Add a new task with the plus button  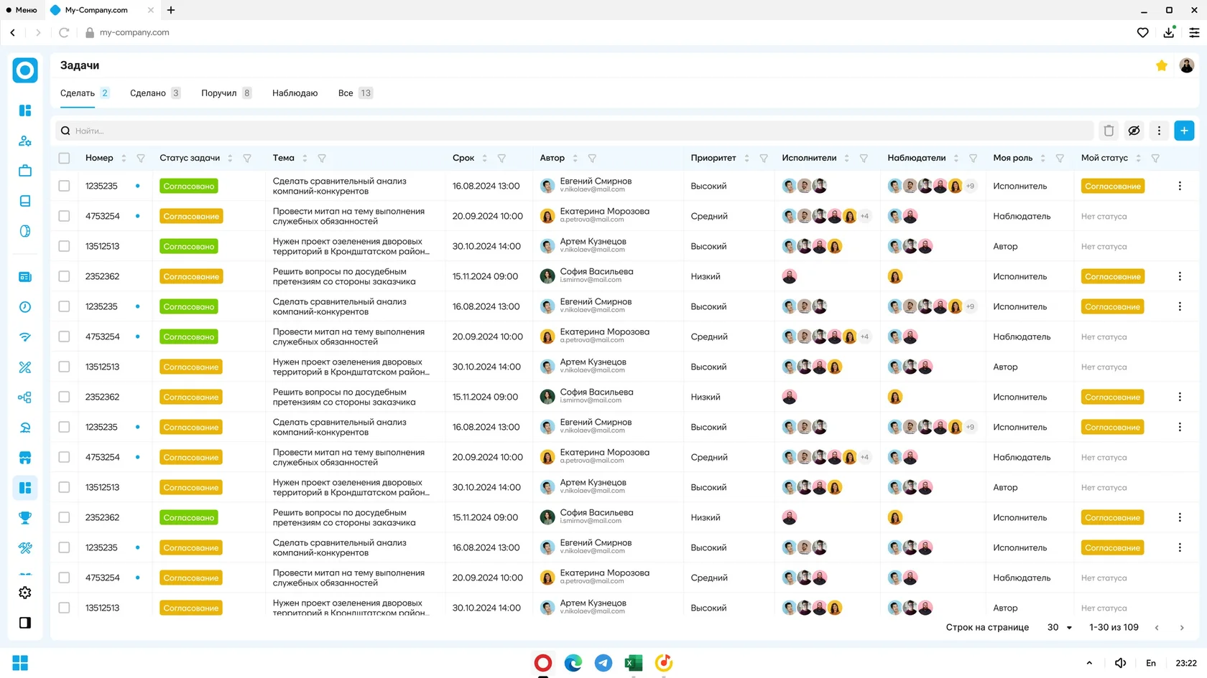1184,131
